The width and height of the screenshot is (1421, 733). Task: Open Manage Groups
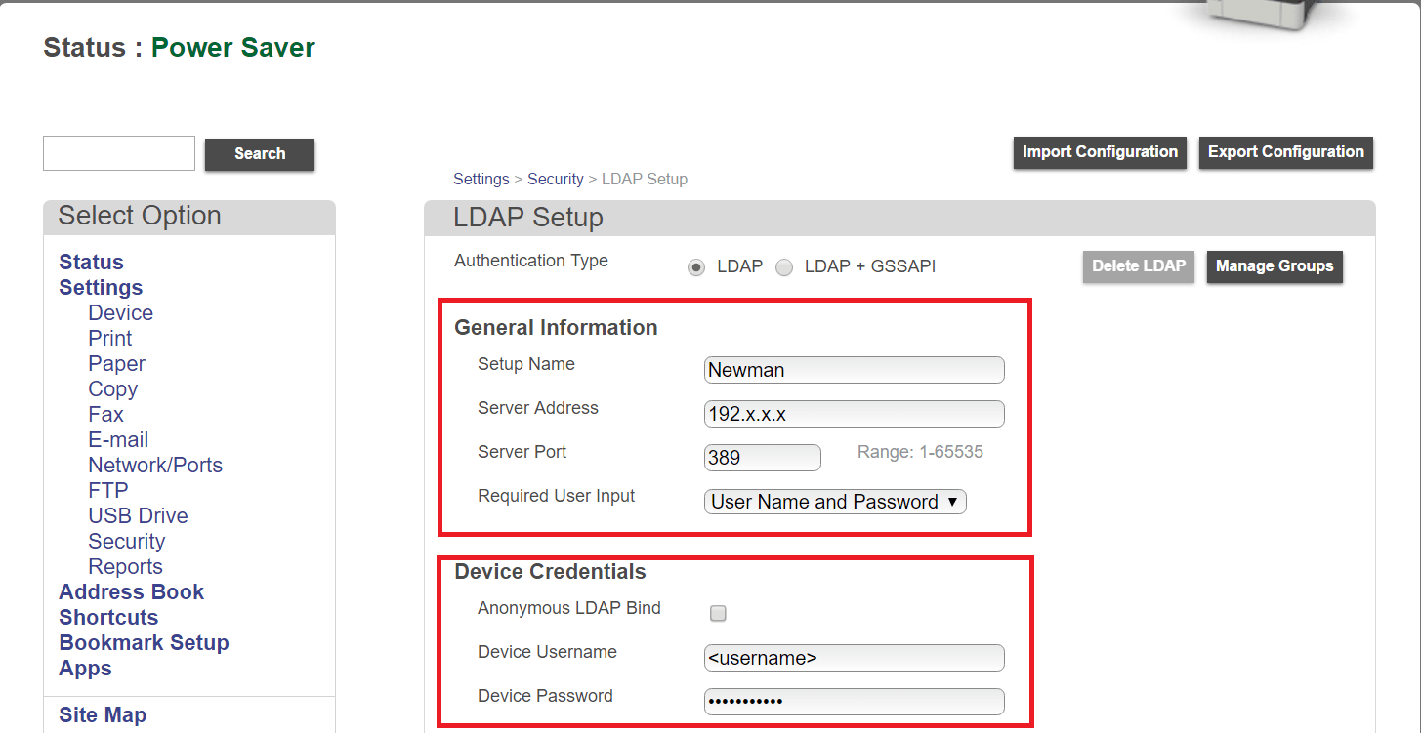tap(1275, 265)
